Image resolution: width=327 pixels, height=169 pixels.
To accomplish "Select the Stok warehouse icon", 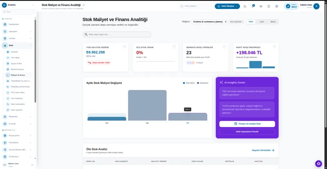I will 5,45.
